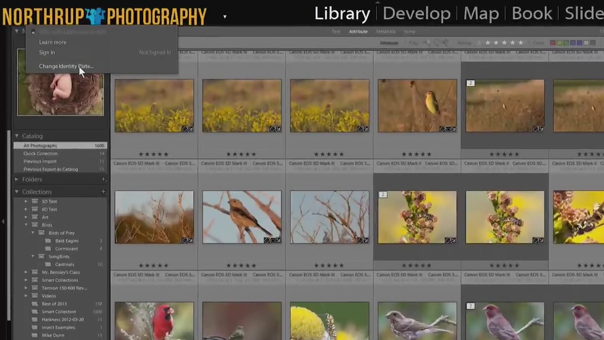Screen dimensions: 604x340
Task: Select the Attribute filter tab
Action: pos(358,32)
